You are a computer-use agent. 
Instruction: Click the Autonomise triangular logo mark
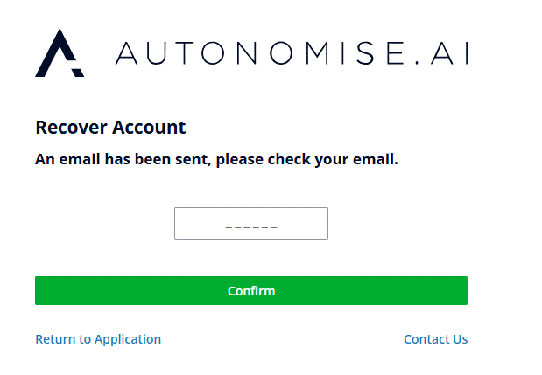60,52
